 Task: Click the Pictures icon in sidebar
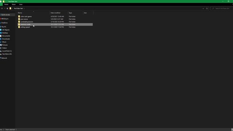point(1,45)
